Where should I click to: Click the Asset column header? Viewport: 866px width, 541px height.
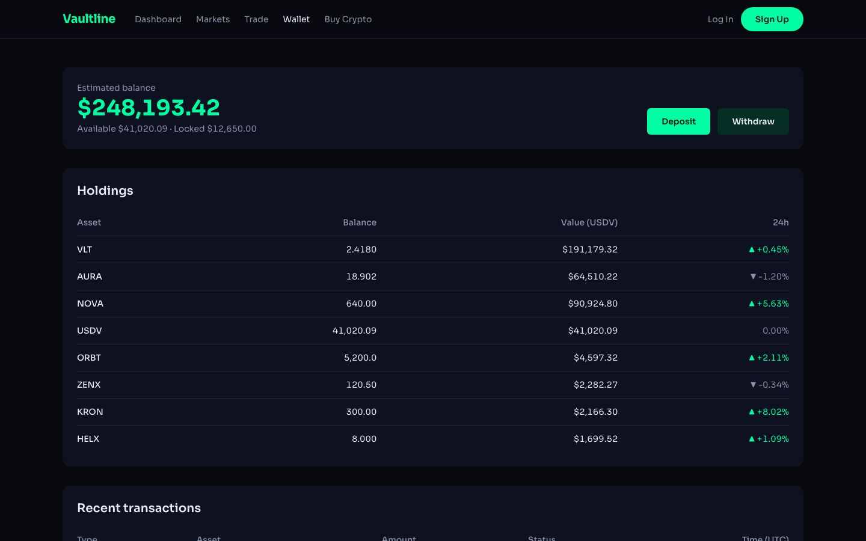pyautogui.click(x=89, y=222)
